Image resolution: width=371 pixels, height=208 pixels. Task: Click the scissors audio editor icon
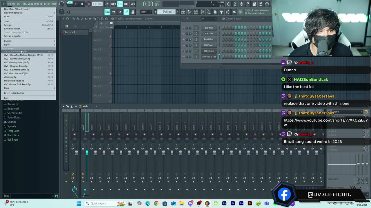point(235,4)
